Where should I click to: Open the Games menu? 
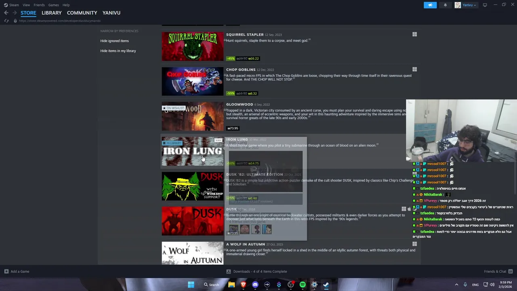pyautogui.click(x=53, y=5)
